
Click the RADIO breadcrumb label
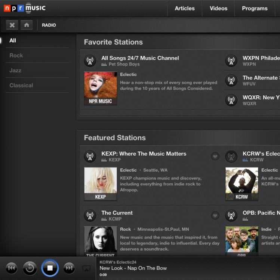point(49,25)
